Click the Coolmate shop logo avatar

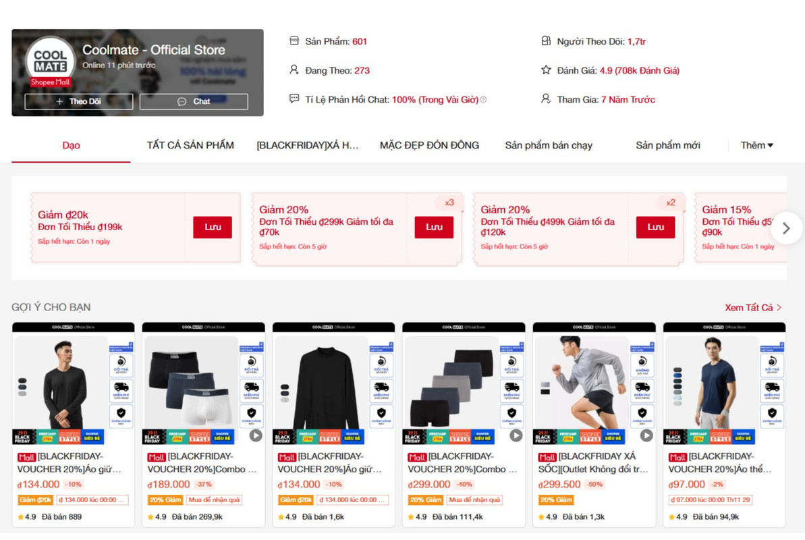50,61
